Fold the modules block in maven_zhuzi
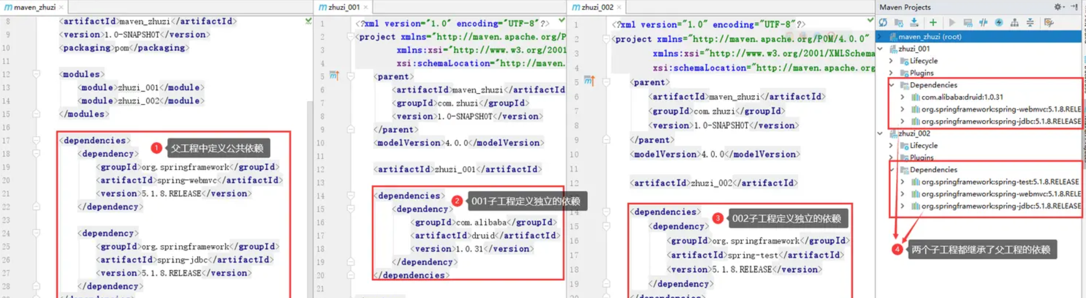Viewport: 1086px width, 298px height. coord(36,75)
